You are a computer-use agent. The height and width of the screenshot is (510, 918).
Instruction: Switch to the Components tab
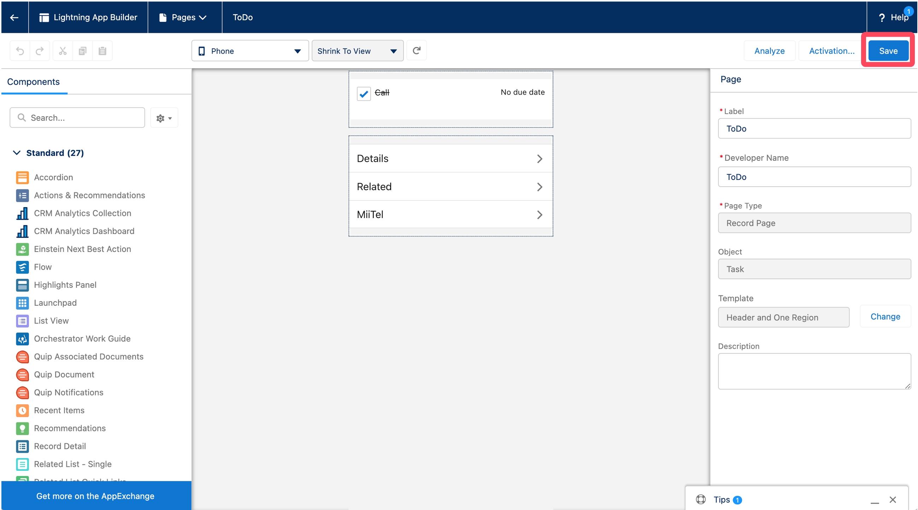click(x=34, y=82)
